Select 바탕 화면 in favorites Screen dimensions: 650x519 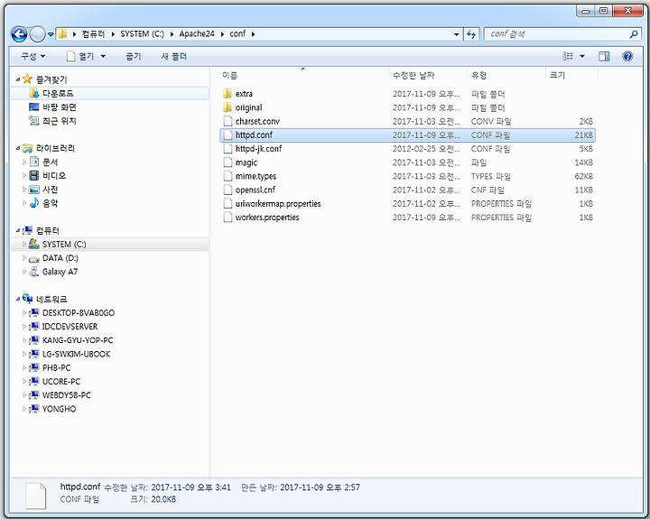click(x=60, y=107)
